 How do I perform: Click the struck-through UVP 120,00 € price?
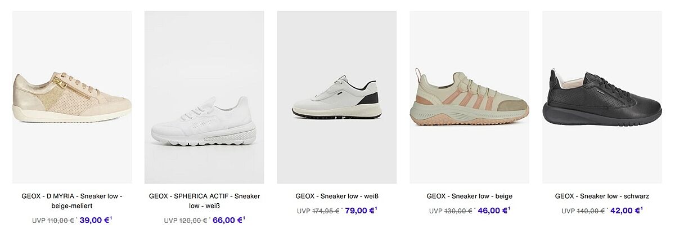pyautogui.click(x=186, y=221)
